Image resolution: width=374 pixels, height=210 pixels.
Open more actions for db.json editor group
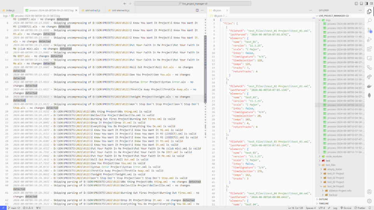coord(310,10)
